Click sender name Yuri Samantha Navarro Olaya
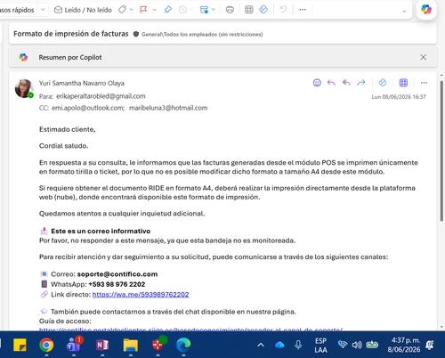Image resolution: width=445 pixels, height=358 pixels. pos(82,83)
